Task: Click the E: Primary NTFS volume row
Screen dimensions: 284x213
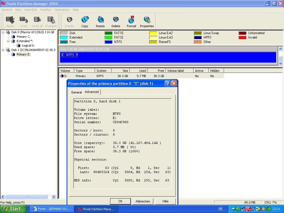Action: pos(142,76)
